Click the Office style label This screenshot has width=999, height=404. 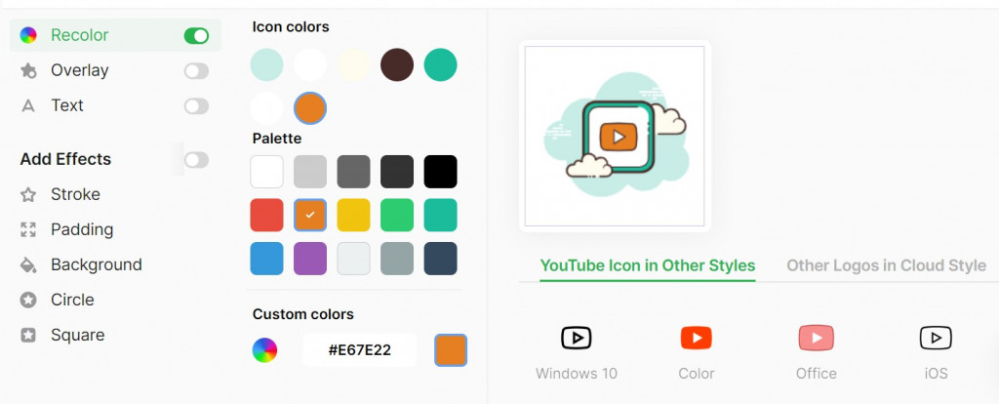tap(817, 374)
